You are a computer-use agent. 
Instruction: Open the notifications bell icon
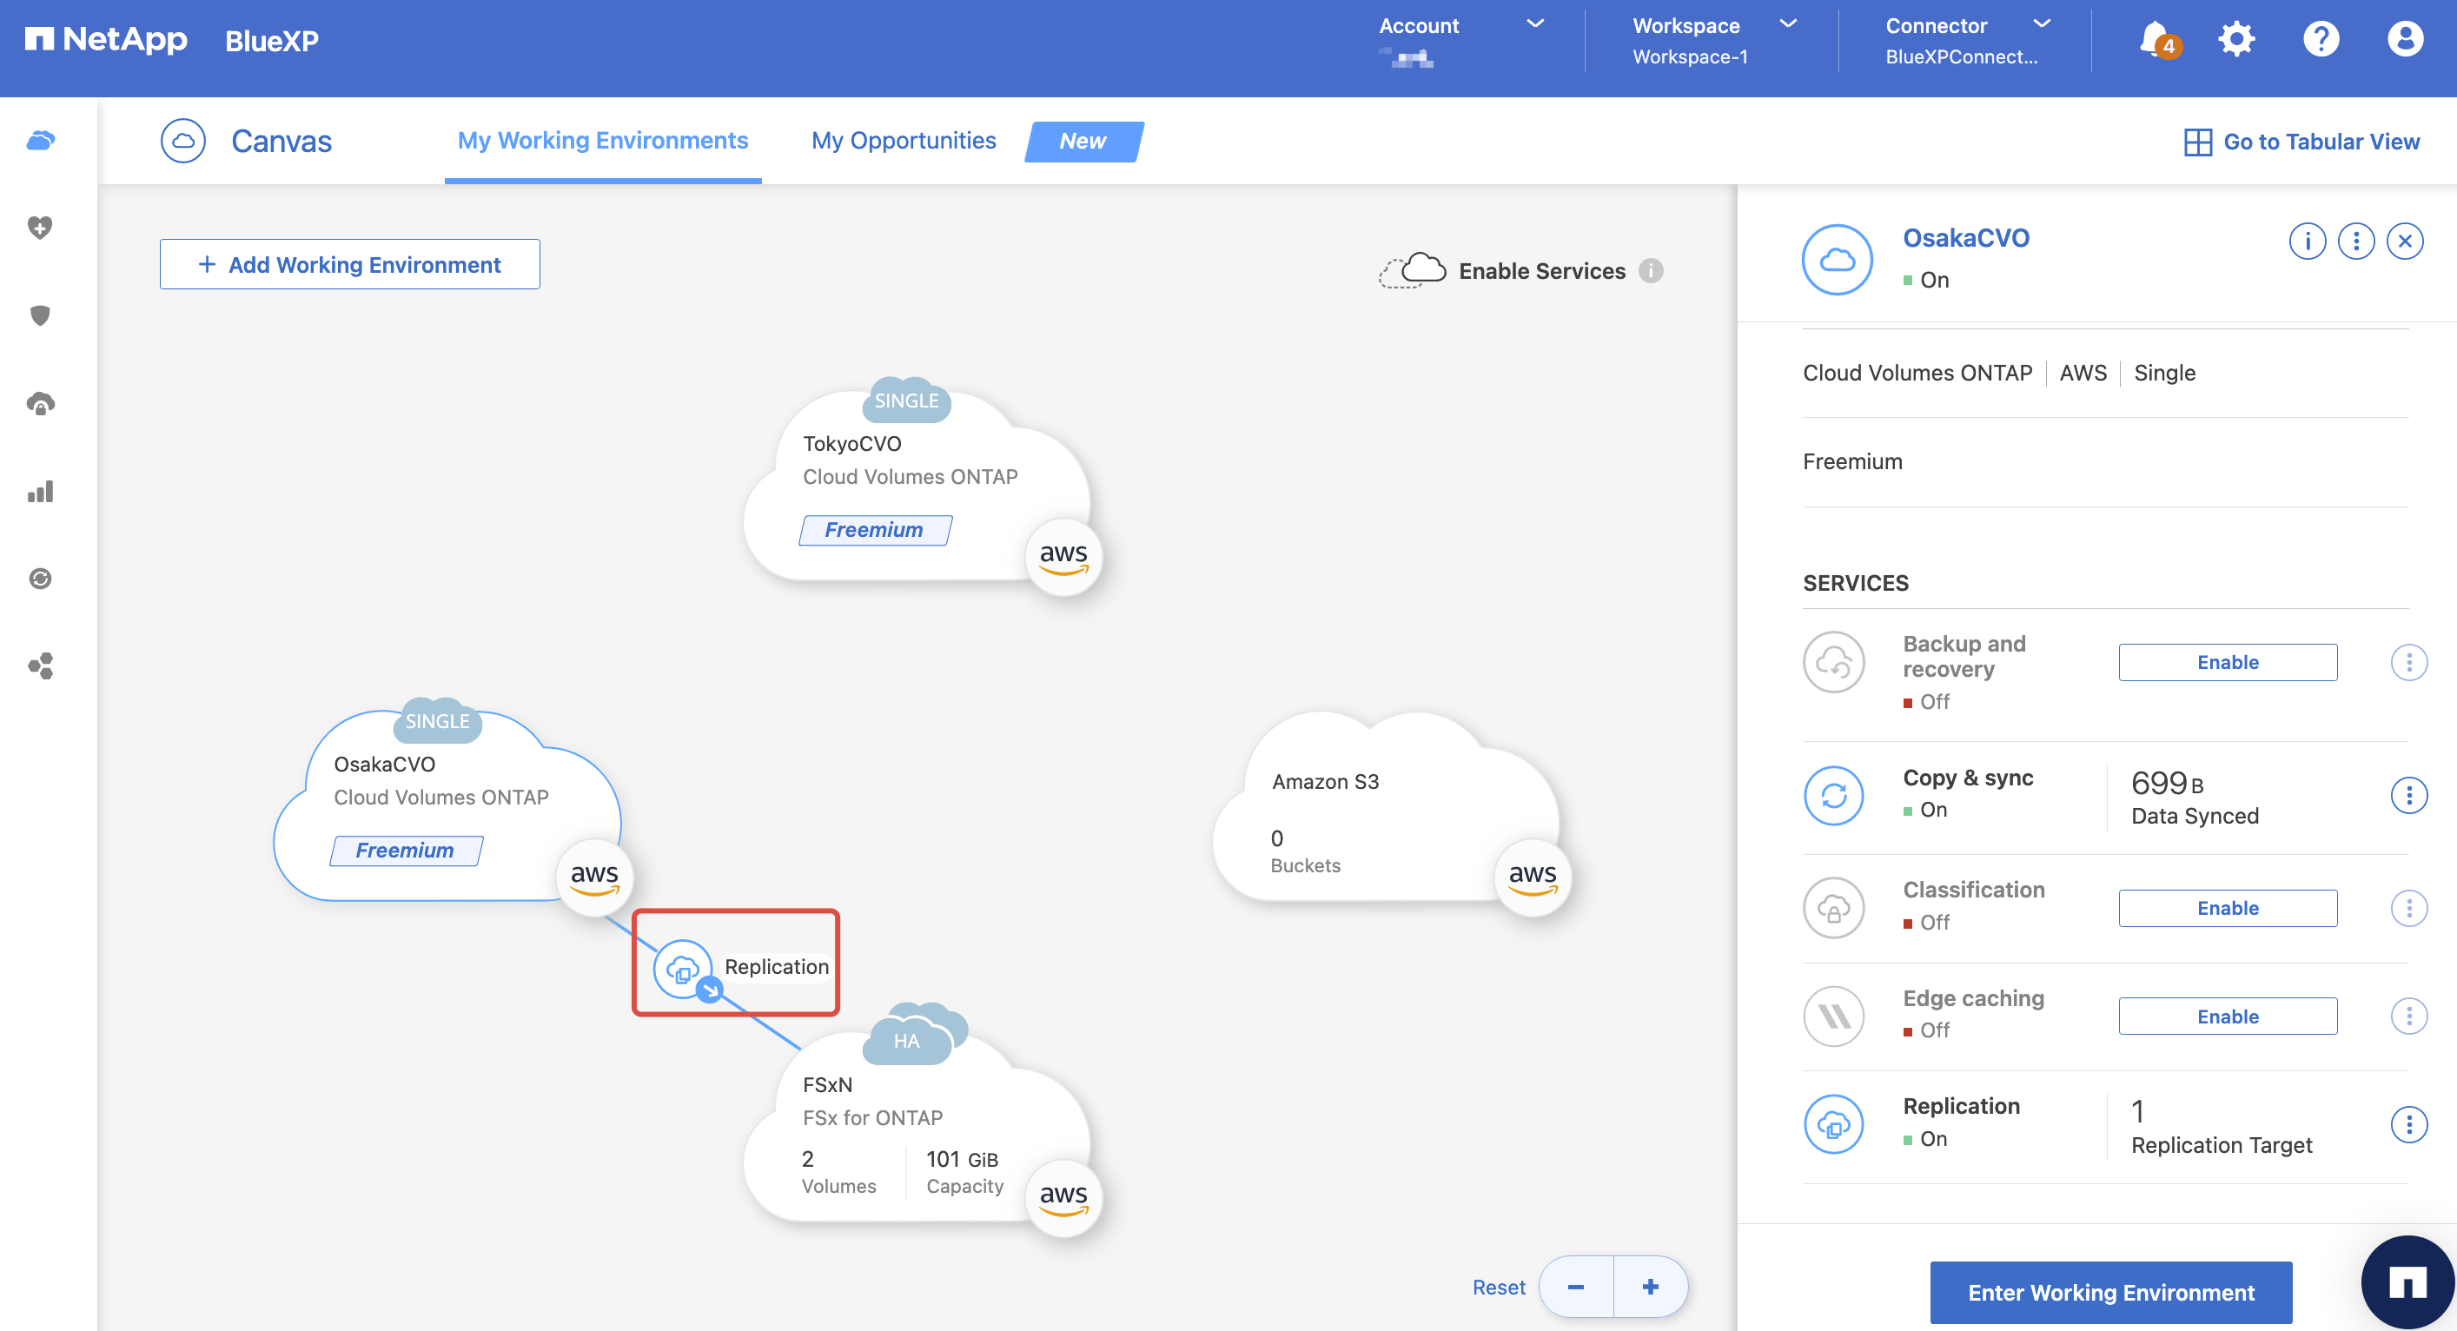coord(2156,39)
